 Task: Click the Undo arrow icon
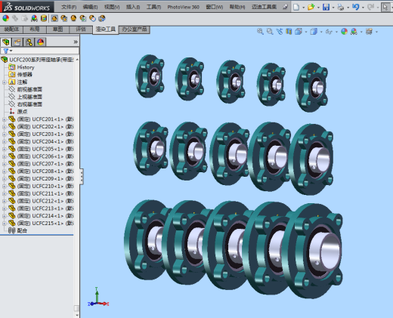coord(356,7)
